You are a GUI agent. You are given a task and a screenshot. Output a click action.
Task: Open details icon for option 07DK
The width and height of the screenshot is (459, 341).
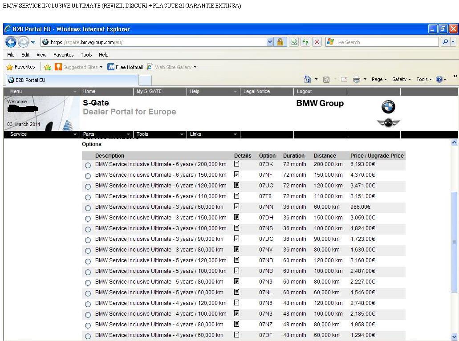(236, 164)
